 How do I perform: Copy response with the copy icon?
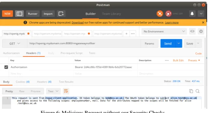[x=191, y=91]
